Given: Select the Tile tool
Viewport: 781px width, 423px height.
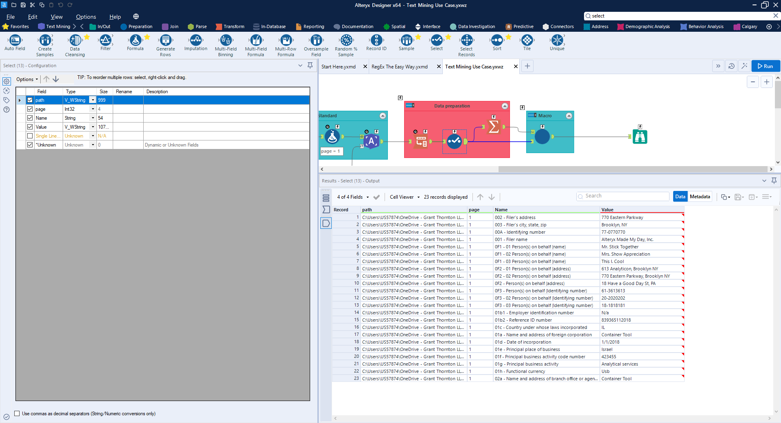Looking at the screenshot, I should pos(527,41).
